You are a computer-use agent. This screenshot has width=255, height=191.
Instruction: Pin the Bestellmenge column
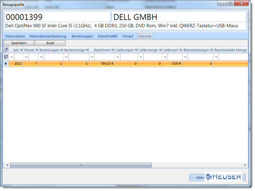pos(87,50)
